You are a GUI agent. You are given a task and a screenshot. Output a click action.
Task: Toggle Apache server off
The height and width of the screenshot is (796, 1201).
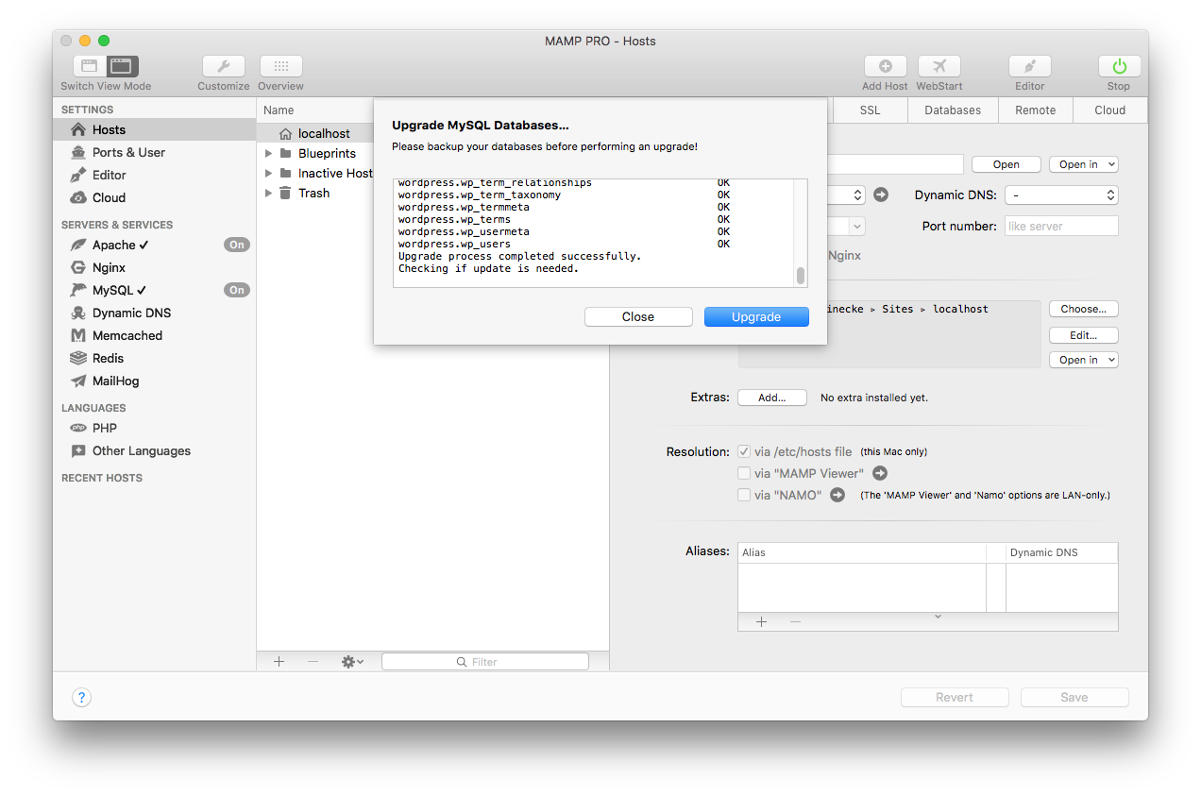point(236,244)
